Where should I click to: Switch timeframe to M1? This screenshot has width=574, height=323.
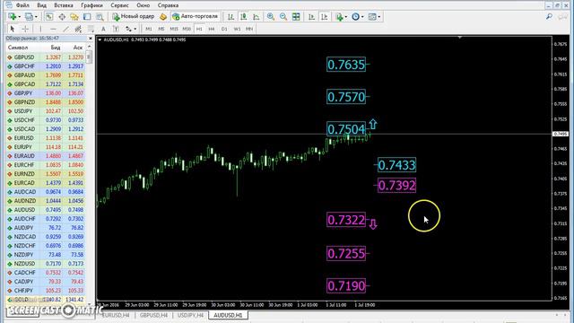click(149, 29)
